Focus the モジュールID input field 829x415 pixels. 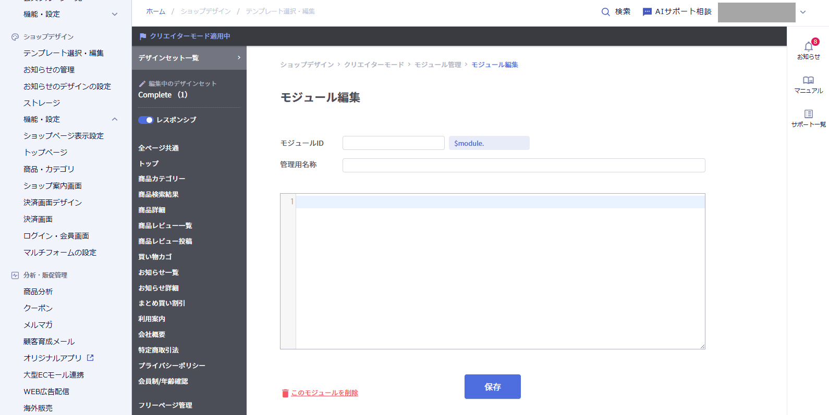394,143
